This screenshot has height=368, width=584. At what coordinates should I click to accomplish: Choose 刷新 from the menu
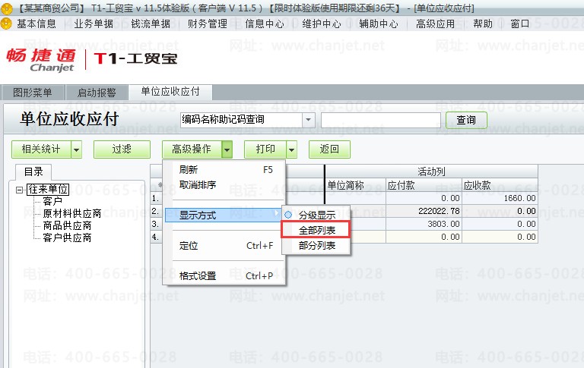[225, 170]
